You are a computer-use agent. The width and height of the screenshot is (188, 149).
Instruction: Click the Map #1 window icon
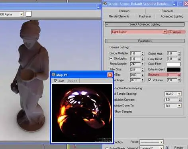[53, 75]
